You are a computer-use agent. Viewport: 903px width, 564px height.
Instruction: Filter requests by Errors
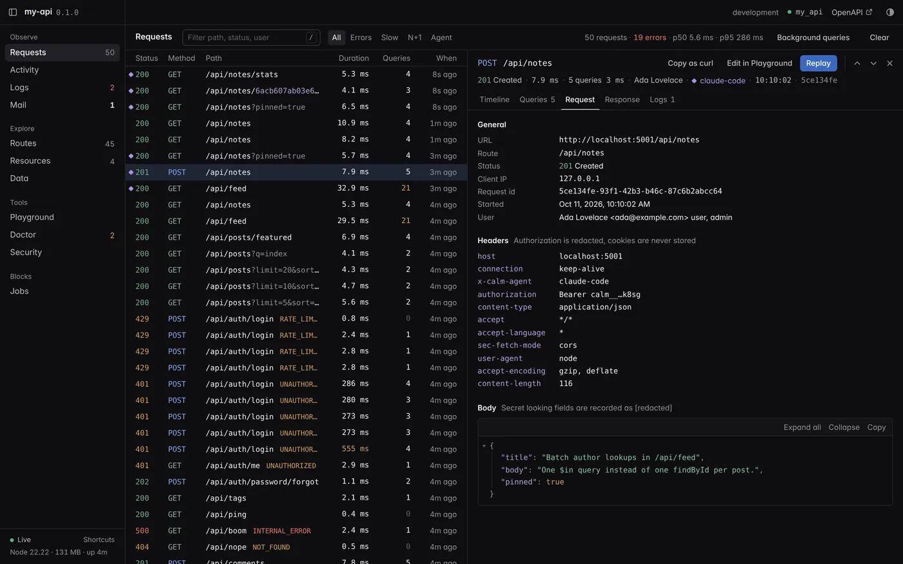361,37
